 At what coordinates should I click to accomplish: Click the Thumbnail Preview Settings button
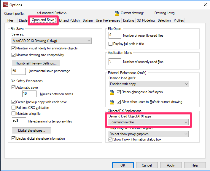[36, 63]
